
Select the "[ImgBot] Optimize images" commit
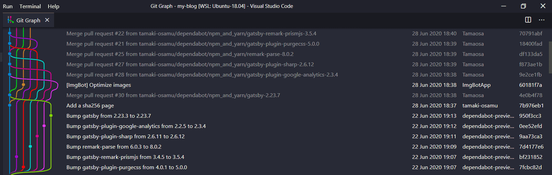tap(99, 85)
